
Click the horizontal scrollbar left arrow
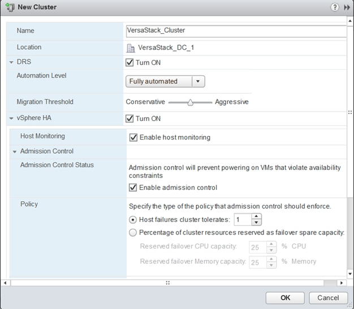5,283
